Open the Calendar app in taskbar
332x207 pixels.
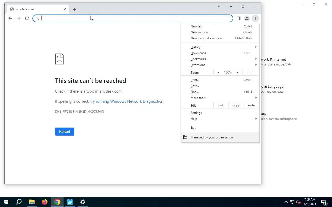click(70, 202)
